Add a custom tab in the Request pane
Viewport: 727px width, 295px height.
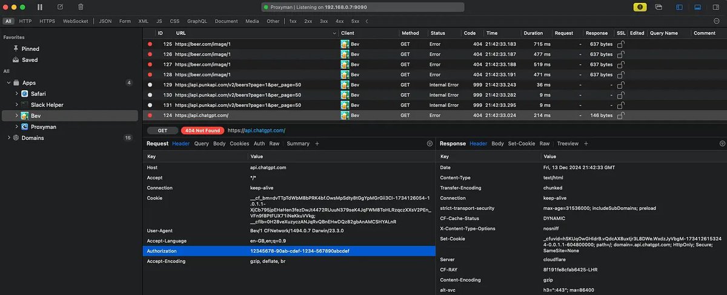point(317,144)
